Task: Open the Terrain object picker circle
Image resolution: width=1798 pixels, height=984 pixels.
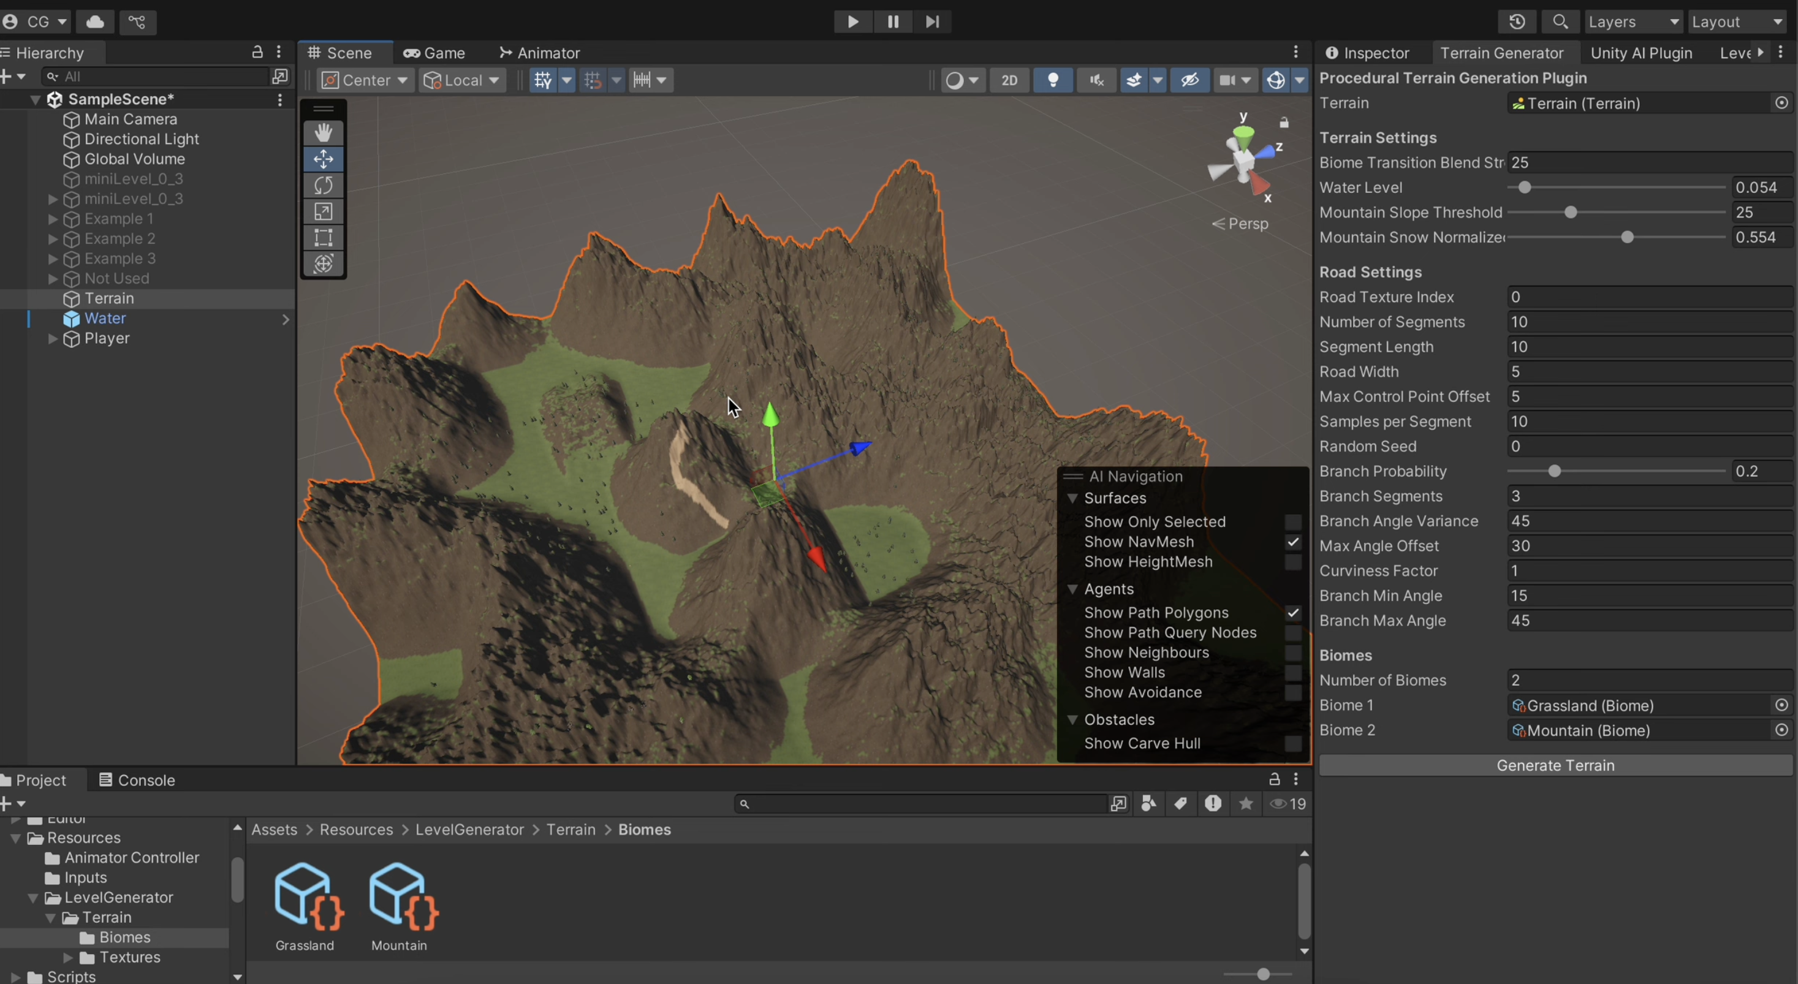Action: (x=1781, y=104)
